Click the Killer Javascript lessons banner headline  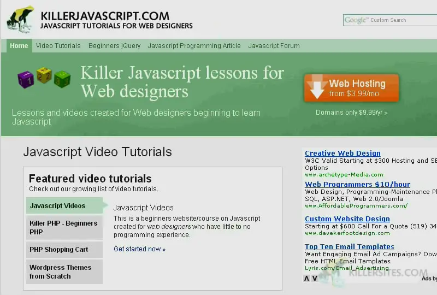(x=182, y=82)
